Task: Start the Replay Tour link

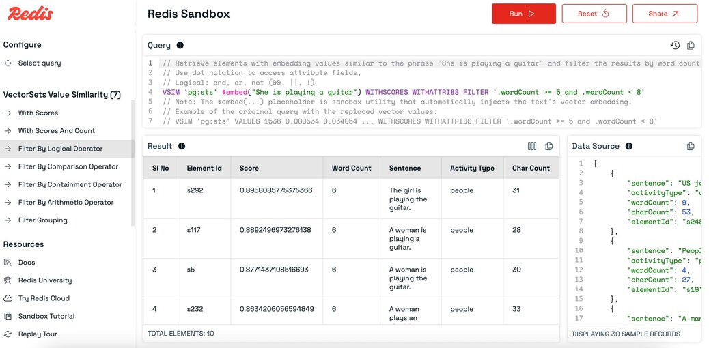Action: coord(38,334)
